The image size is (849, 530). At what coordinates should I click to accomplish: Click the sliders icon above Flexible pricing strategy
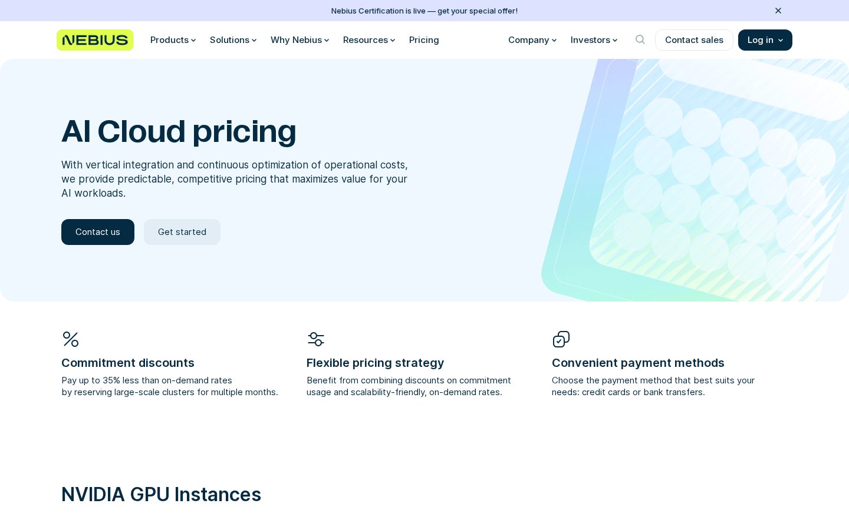coord(316,339)
